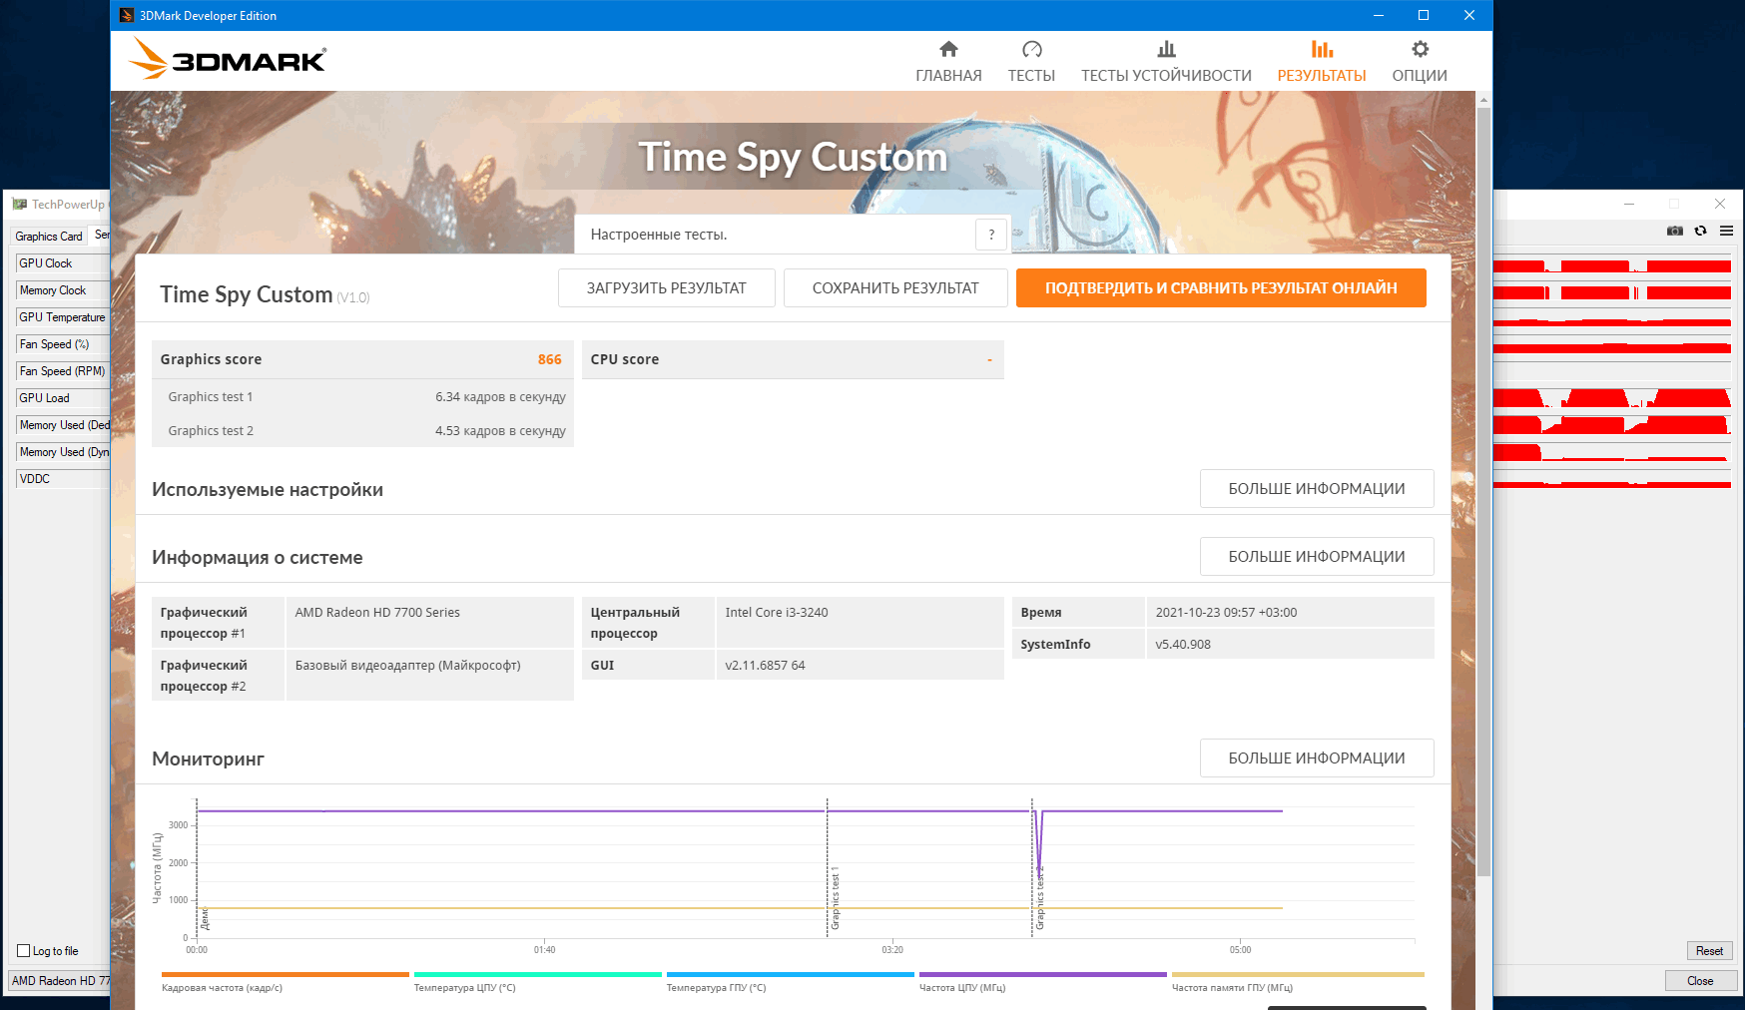The image size is (1745, 1010).
Task: Select GPU Load sensor in GPU-Z
Action: click(62, 398)
